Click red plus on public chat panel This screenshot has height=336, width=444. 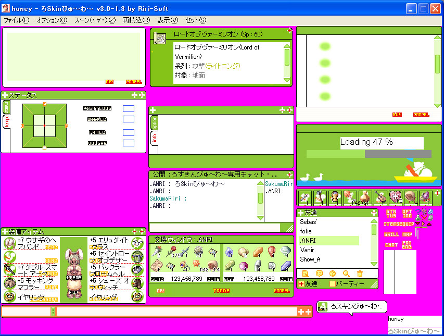(289, 175)
